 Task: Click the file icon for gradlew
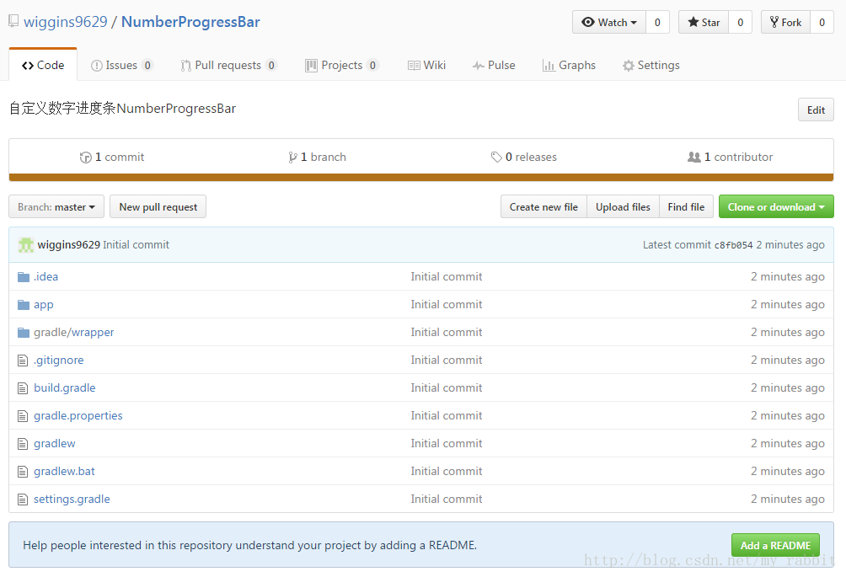click(23, 444)
